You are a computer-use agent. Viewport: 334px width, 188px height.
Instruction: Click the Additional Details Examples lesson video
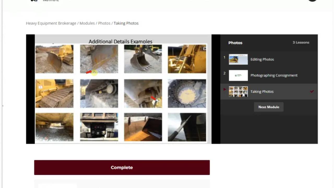click(123, 89)
